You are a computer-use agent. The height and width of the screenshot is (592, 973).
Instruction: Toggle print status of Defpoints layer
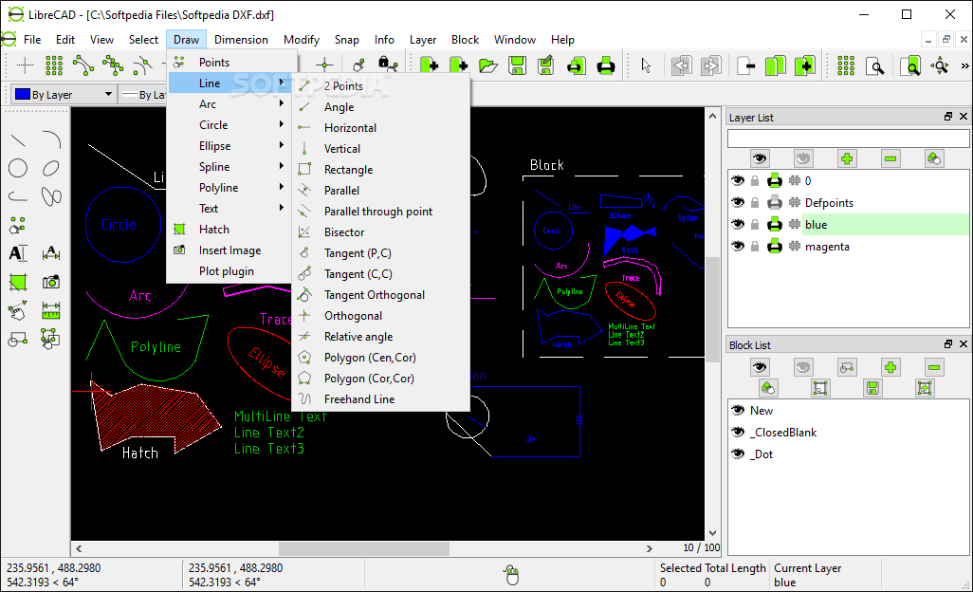(x=774, y=202)
